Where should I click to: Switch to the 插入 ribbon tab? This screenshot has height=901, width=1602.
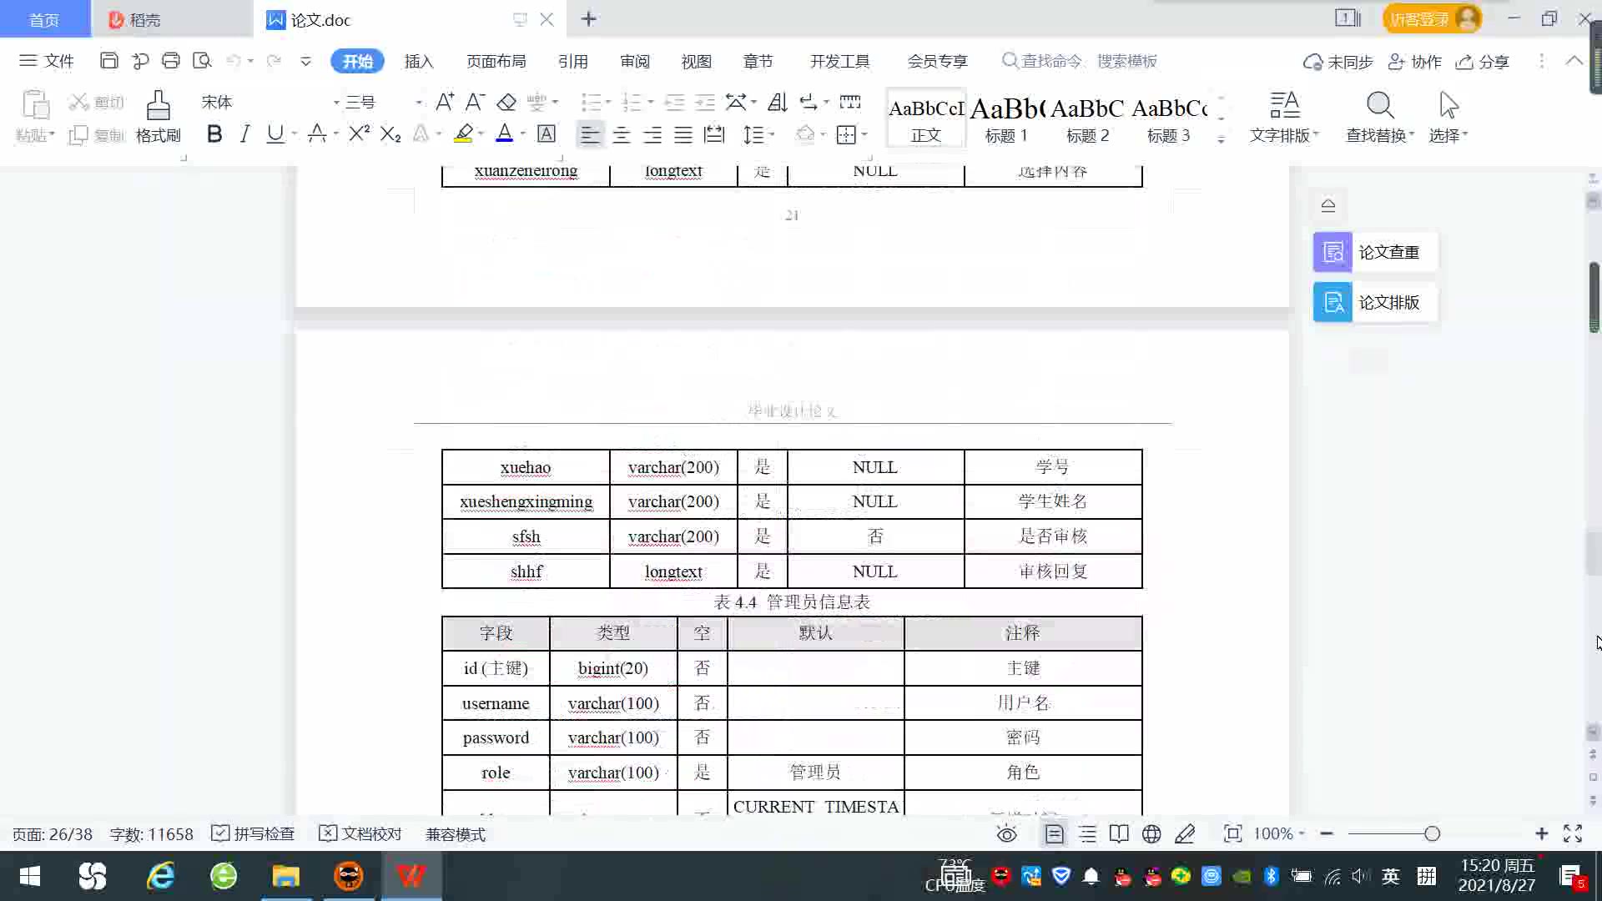419,61
